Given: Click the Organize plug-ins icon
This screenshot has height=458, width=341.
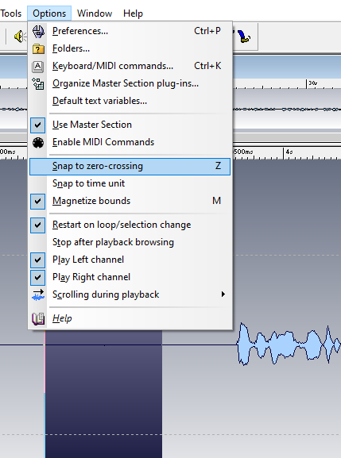Looking at the screenshot, I should [38, 83].
